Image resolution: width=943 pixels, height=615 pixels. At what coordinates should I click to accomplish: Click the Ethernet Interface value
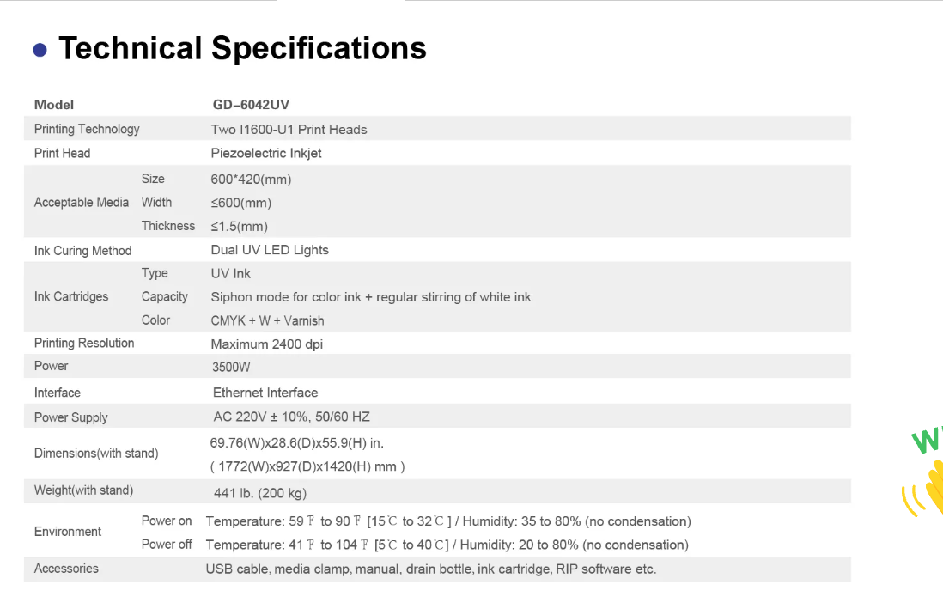(x=265, y=393)
